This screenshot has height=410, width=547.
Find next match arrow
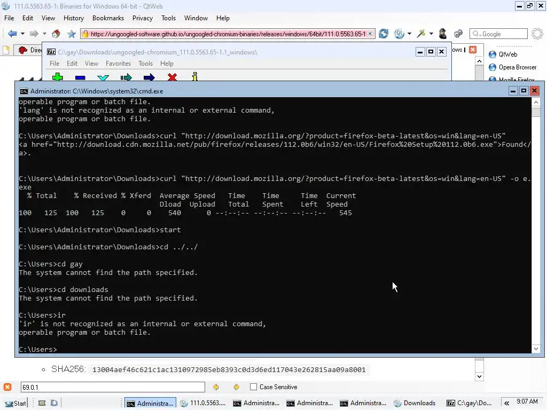pos(236,387)
